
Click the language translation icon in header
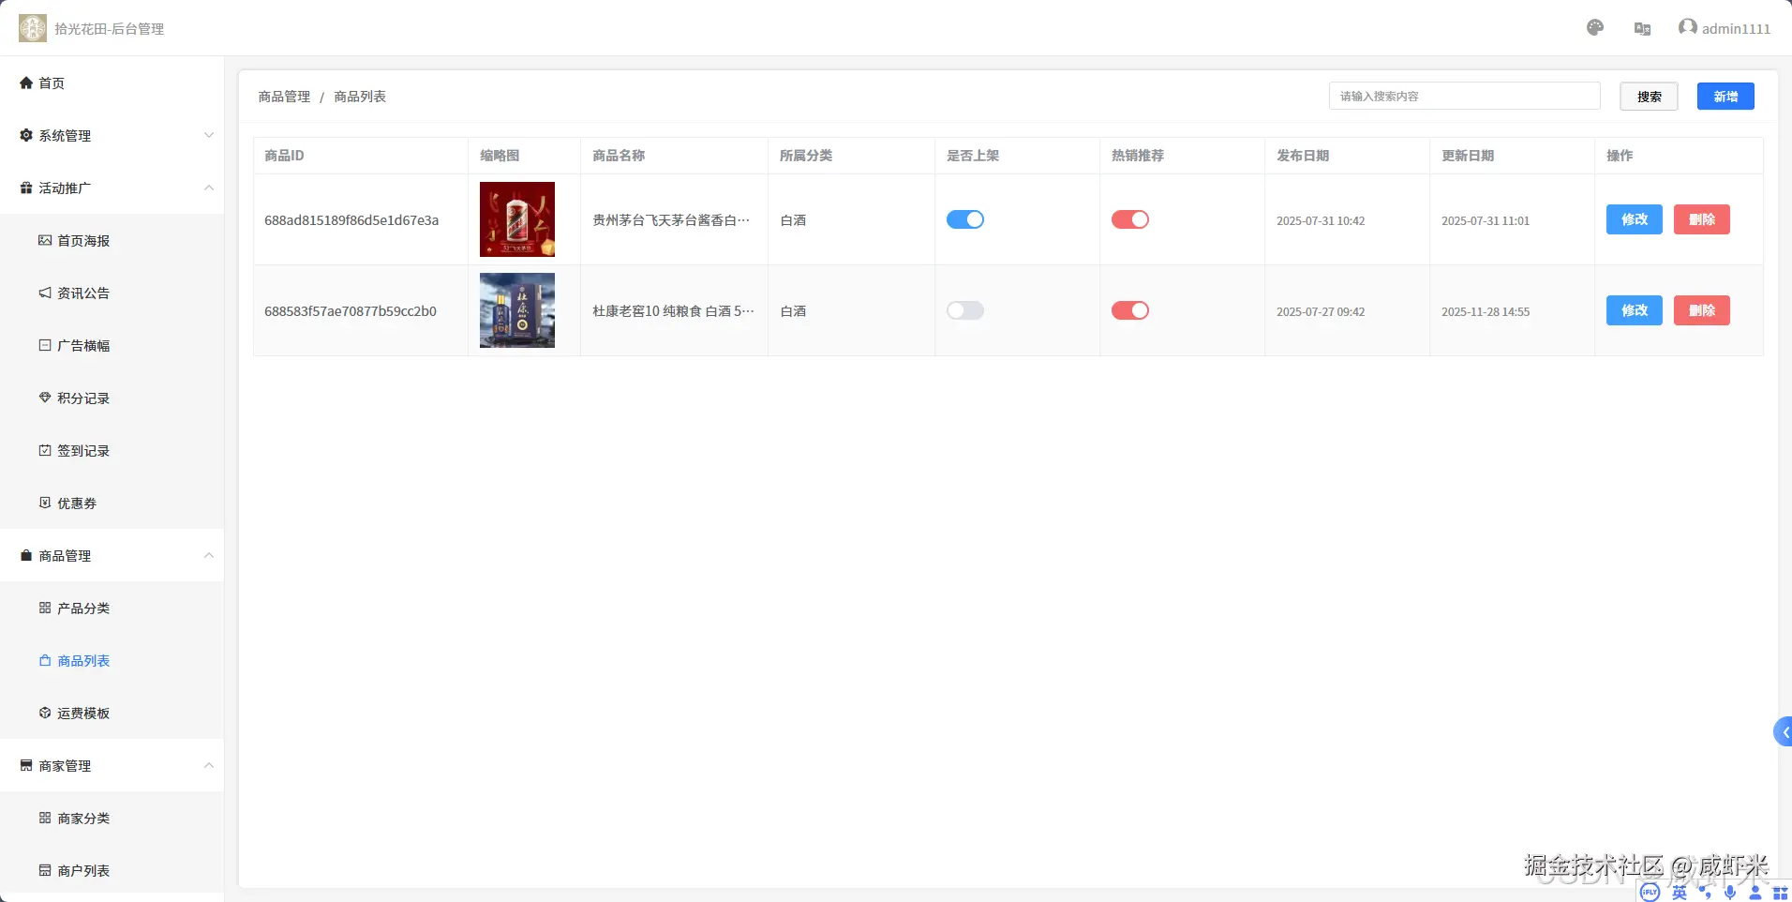[1640, 29]
